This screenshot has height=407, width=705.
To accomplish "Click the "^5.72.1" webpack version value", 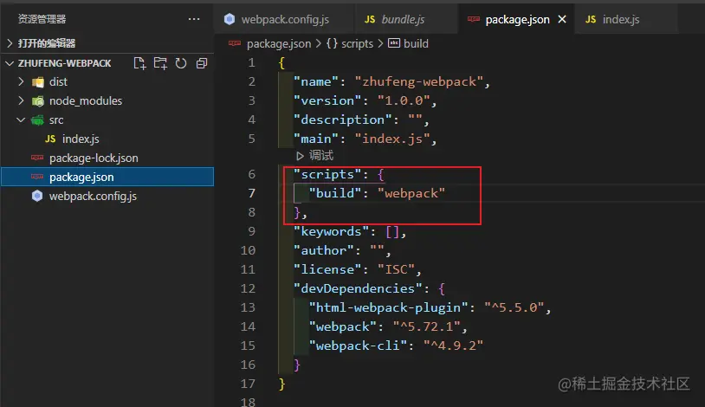I will pos(426,326).
